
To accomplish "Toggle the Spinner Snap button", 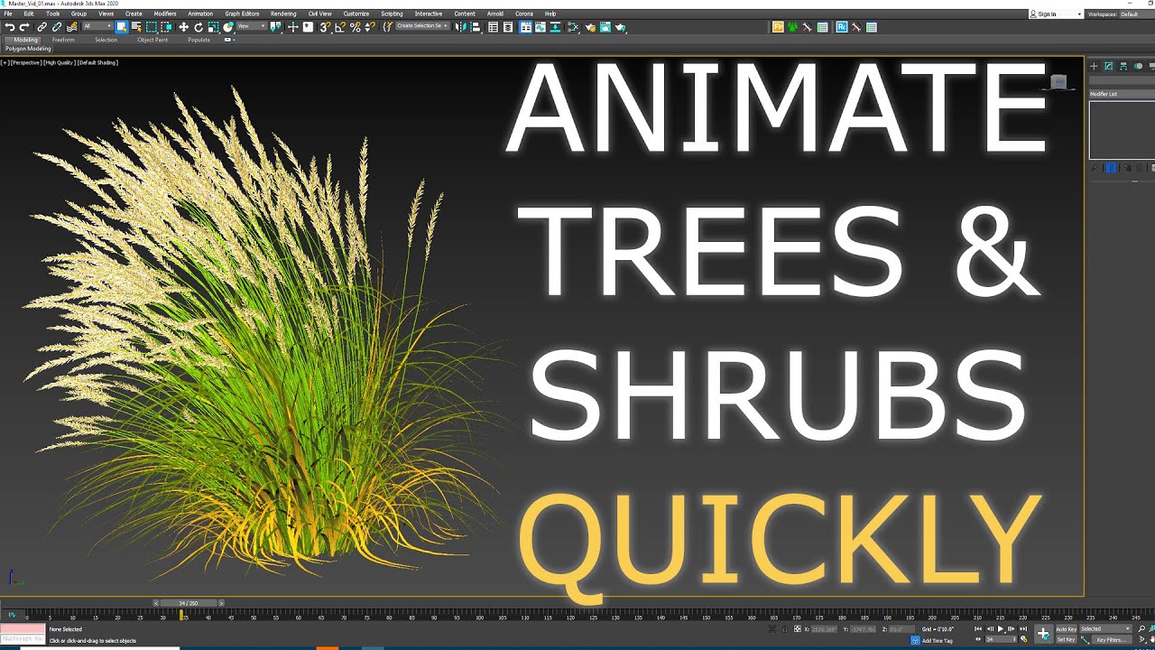I will pyautogui.click(x=370, y=27).
